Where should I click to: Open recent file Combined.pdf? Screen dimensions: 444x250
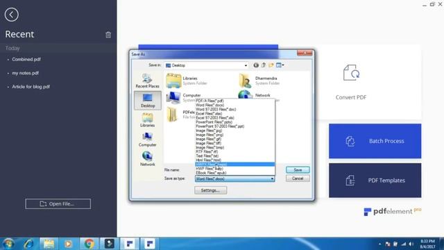click(x=26, y=60)
